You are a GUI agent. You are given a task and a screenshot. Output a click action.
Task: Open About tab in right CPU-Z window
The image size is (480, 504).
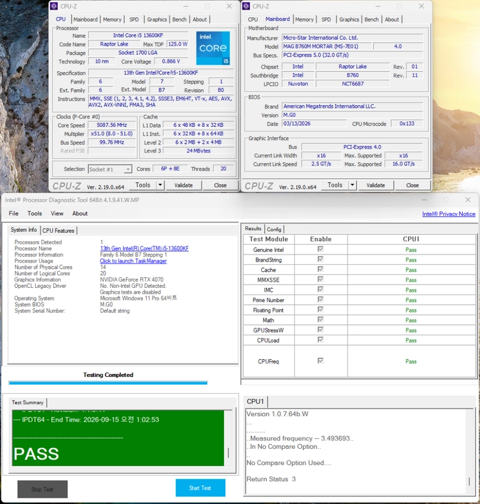pos(392,19)
